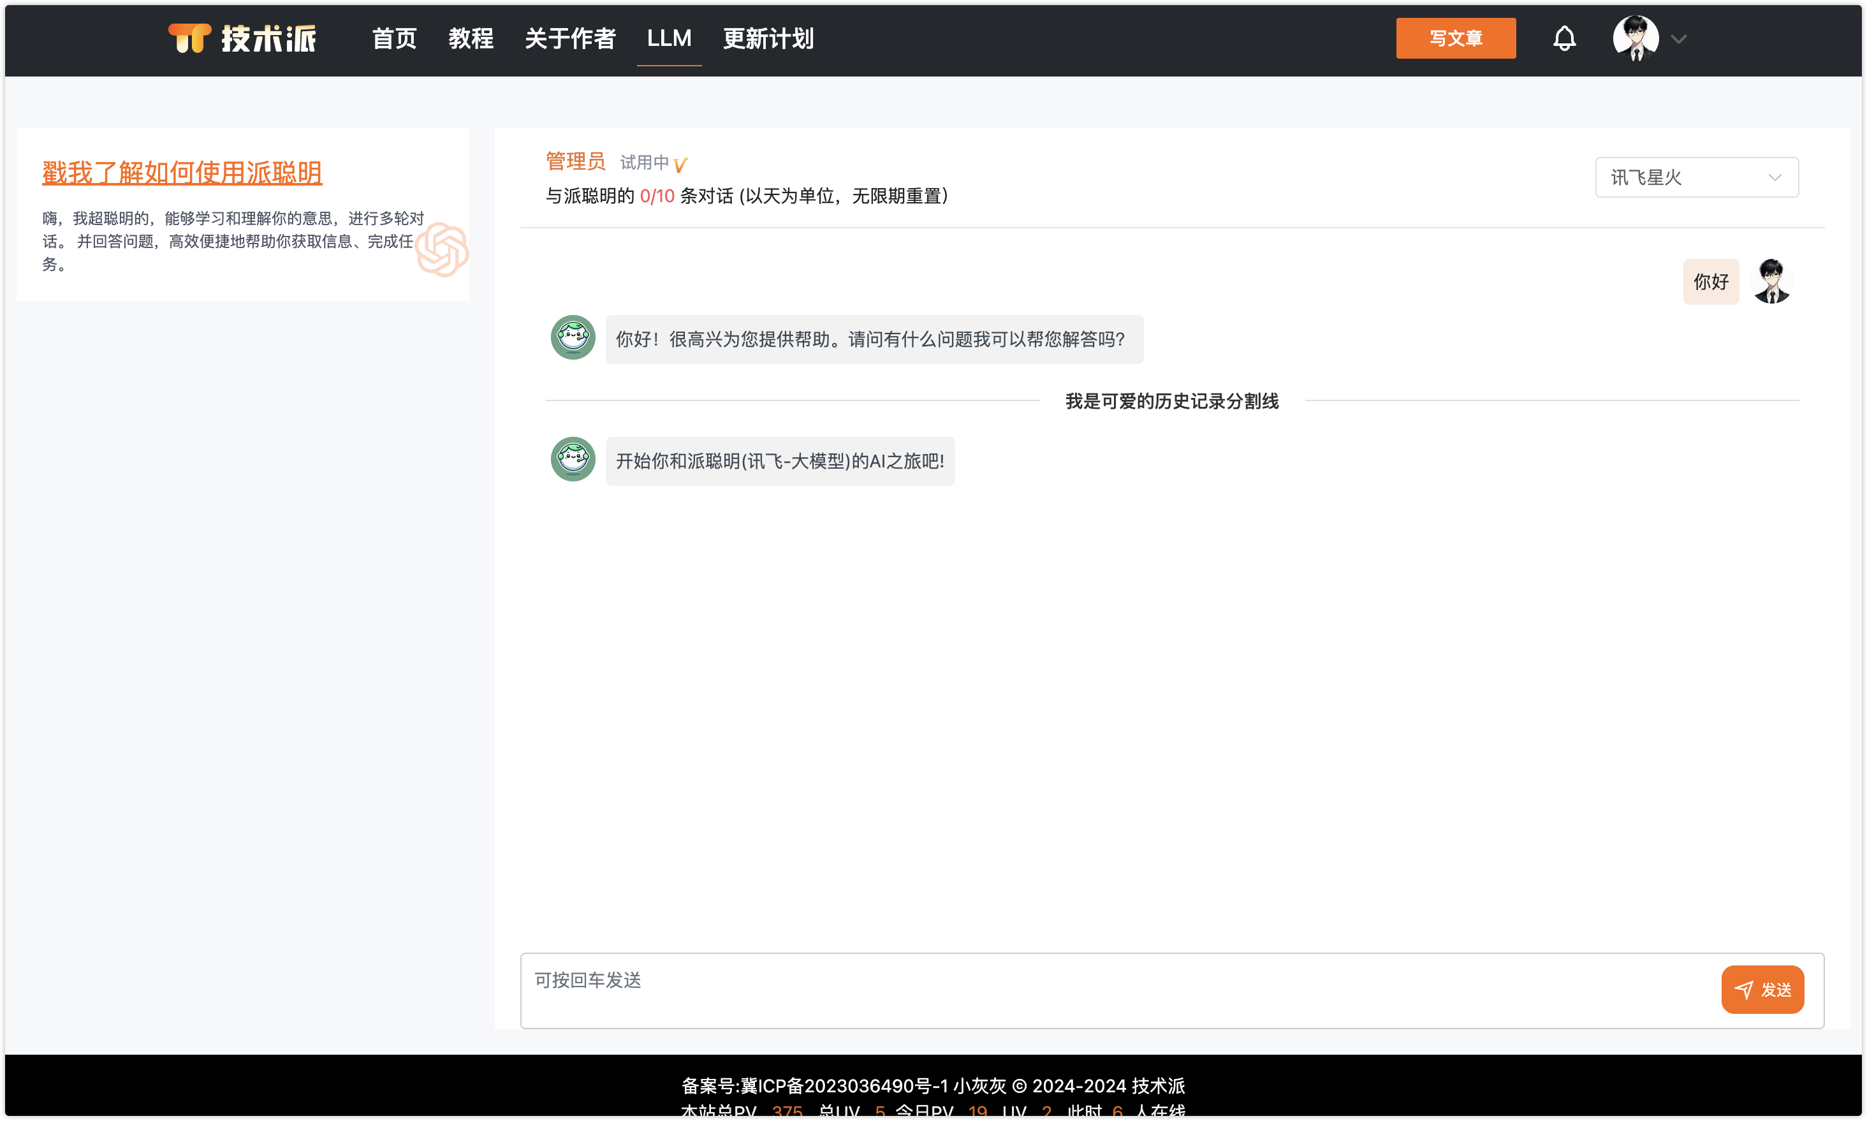Click the user avatar next to 你好
The width and height of the screenshot is (1867, 1121).
tap(1771, 281)
